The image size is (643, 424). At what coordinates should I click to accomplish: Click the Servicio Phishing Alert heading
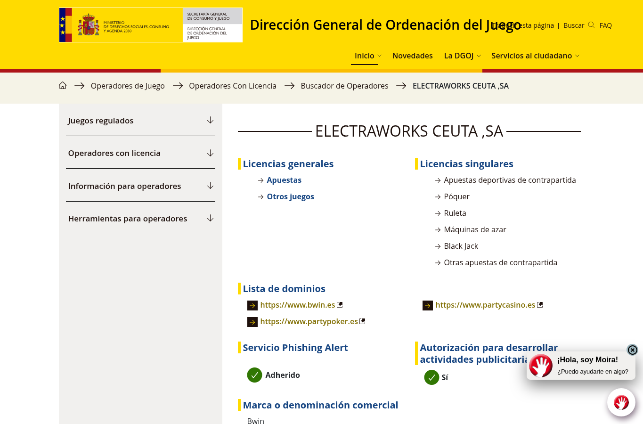coord(295,348)
